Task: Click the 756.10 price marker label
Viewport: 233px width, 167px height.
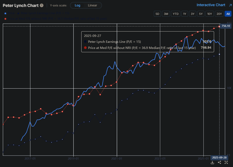Action: coord(226,26)
